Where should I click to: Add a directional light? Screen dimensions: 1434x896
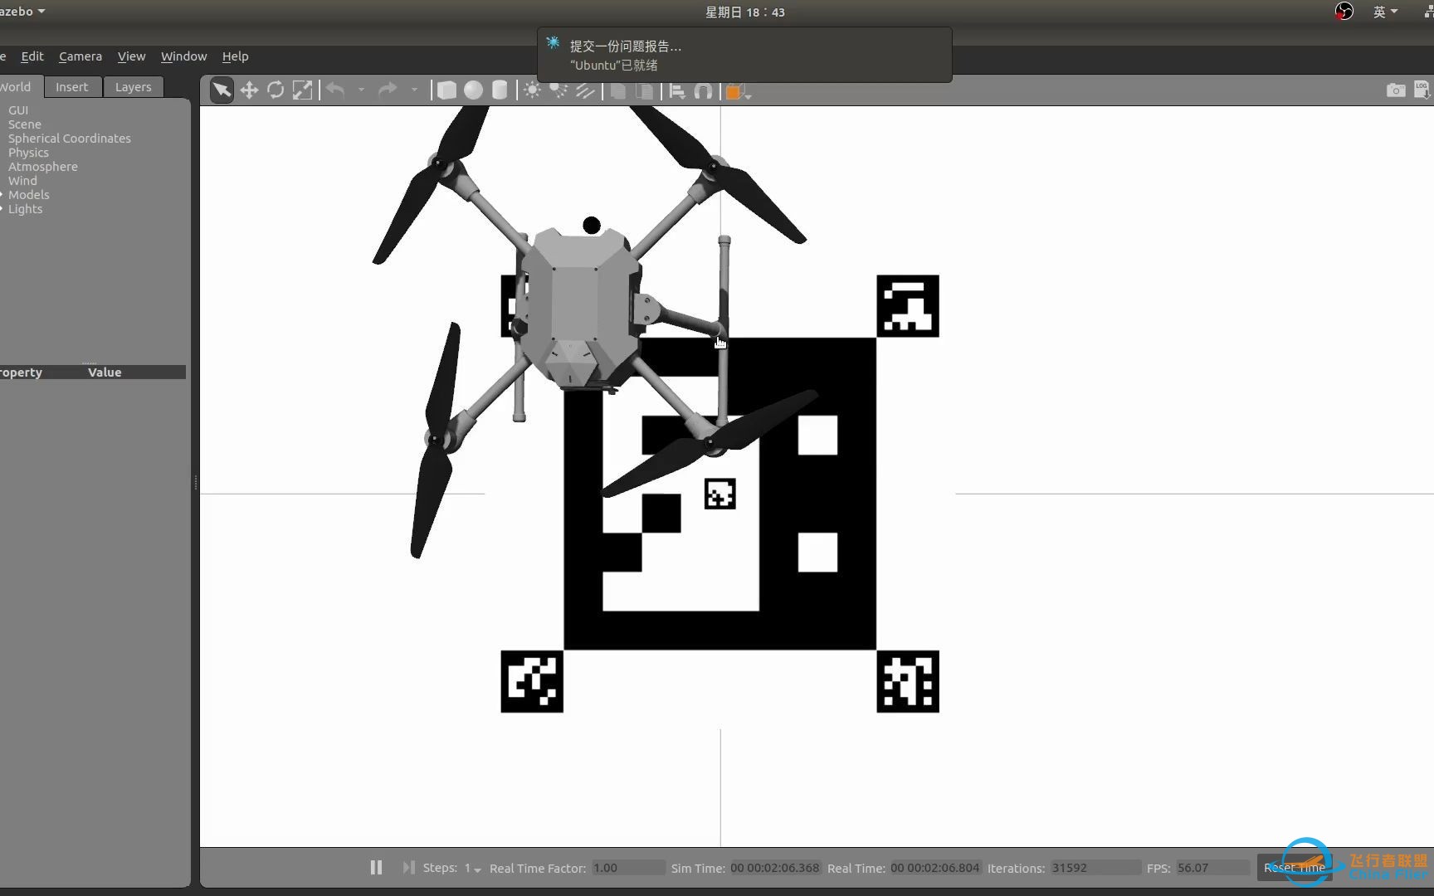click(x=586, y=90)
